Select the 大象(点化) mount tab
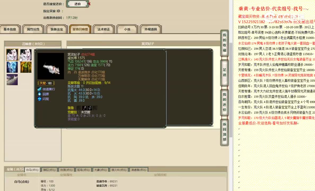The image size is (315, 191). coord(101,170)
